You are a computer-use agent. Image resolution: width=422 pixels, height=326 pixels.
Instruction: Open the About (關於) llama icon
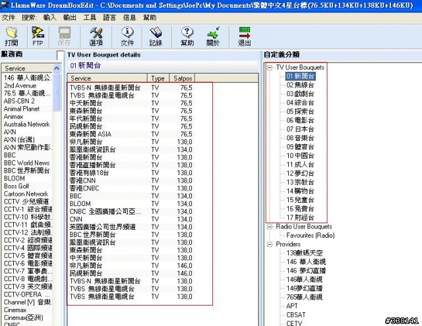tap(213, 36)
